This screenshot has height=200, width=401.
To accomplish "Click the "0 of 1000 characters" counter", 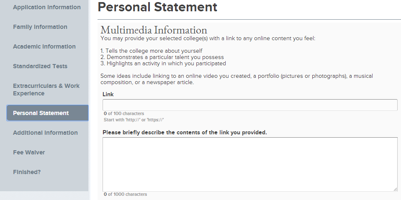I will 125,194.
